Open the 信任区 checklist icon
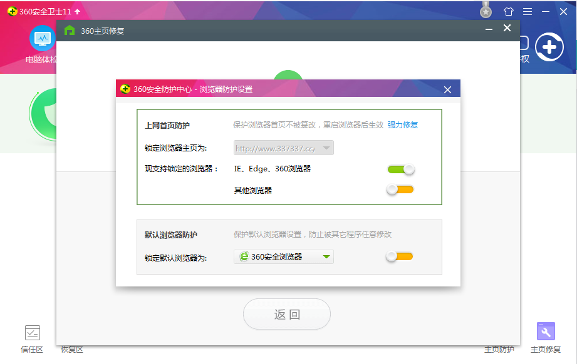The height and width of the screenshot is (364, 577). click(33, 333)
